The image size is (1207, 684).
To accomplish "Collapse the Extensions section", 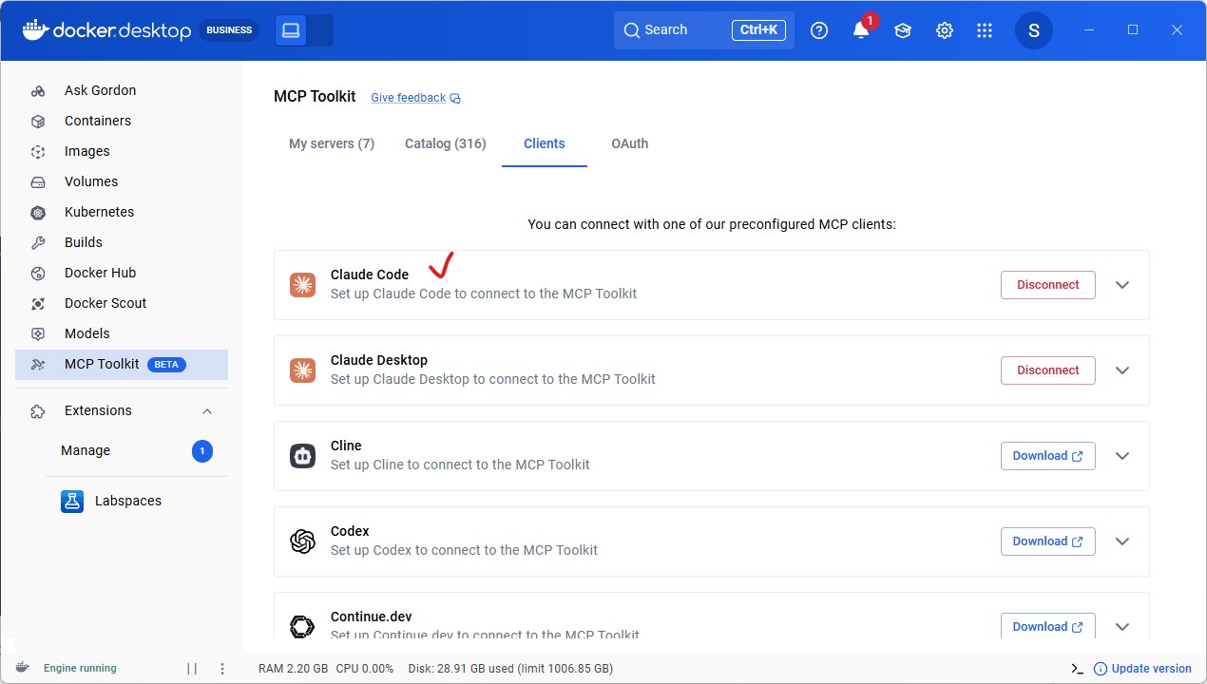I will point(207,410).
